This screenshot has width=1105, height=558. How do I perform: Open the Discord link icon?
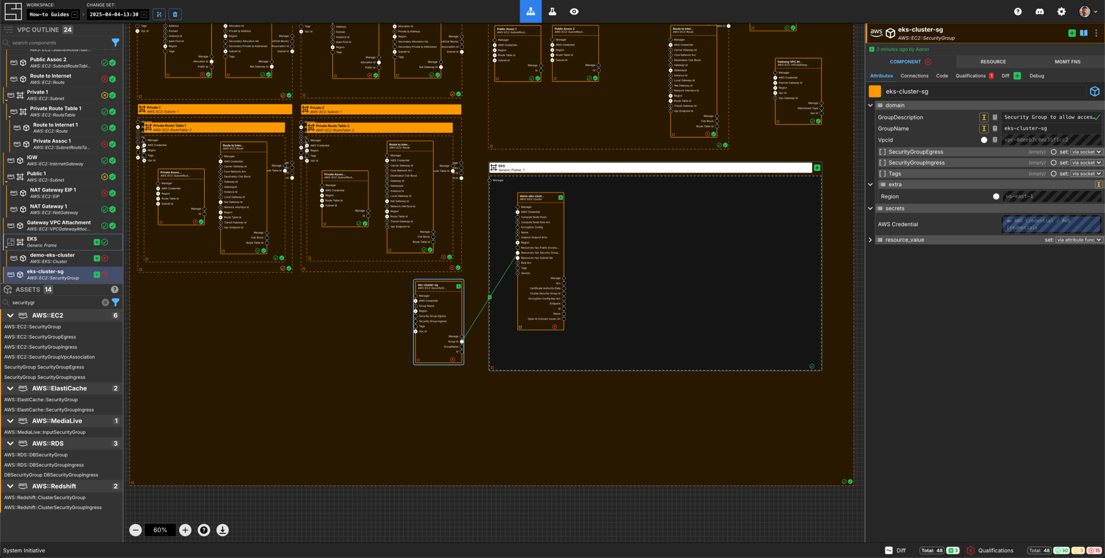(1039, 11)
